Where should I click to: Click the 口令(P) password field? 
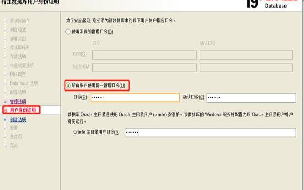(x=135, y=98)
